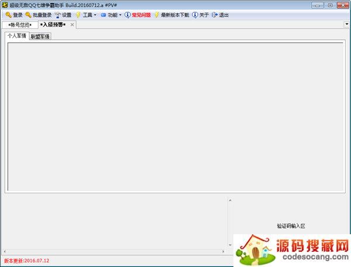Switch to the *帐号总览* tab
Image resolution: width=351 pixels, height=267 pixels.
pos(20,25)
